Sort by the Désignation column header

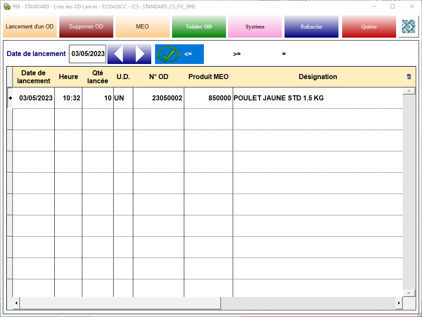(318, 77)
